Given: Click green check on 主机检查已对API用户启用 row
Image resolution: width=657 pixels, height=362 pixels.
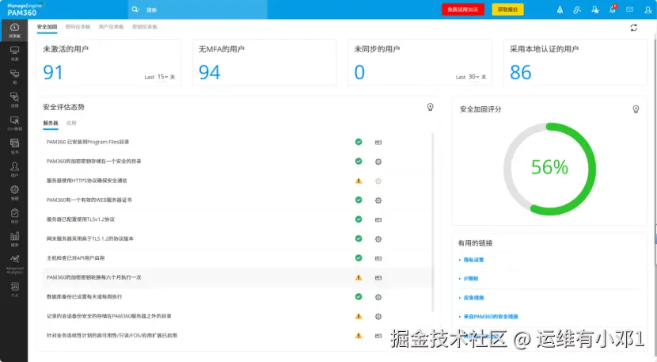Looking at the screenshot, I should 359,258.
